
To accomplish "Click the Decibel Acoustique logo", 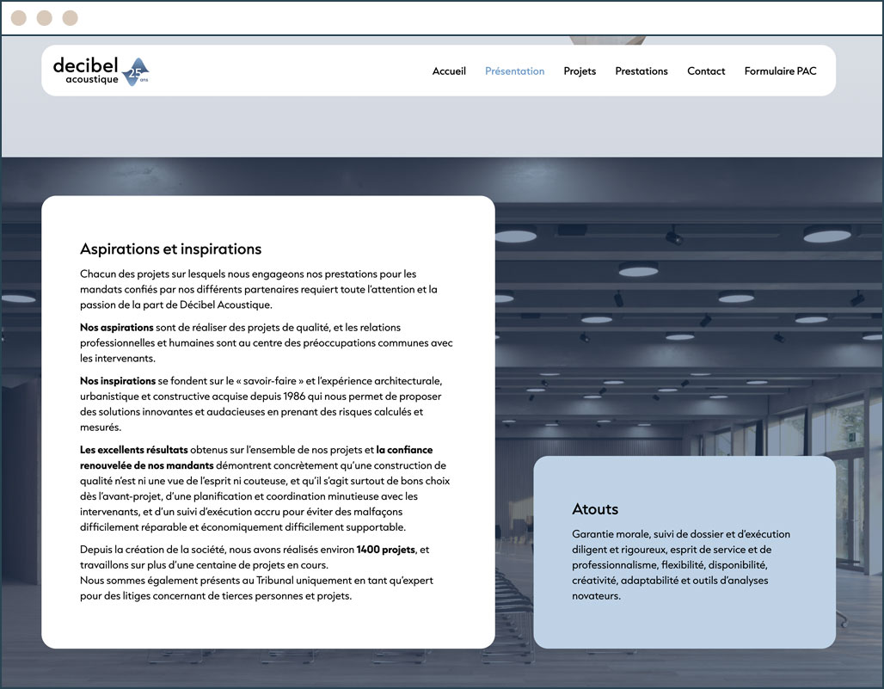I will click(101, 71).
